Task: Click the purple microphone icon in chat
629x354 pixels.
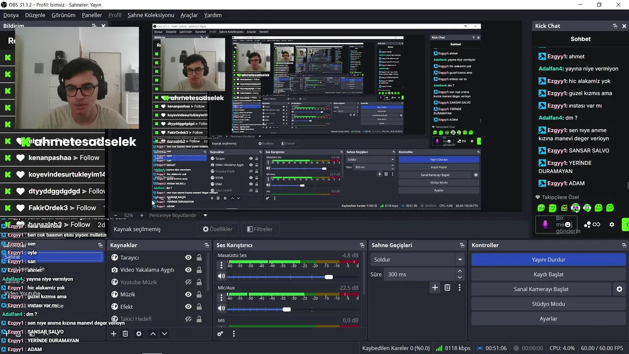Action: coord(545,225)
